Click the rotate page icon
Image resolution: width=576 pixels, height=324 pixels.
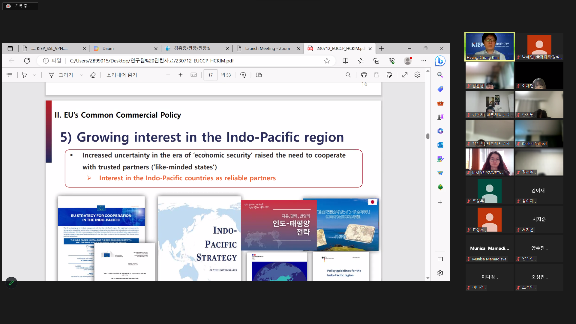click(x=243, y=75)
